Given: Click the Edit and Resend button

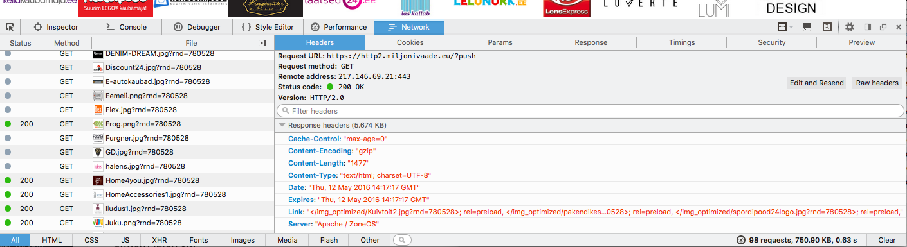Looking at the screenshot, I should (816, 83).
